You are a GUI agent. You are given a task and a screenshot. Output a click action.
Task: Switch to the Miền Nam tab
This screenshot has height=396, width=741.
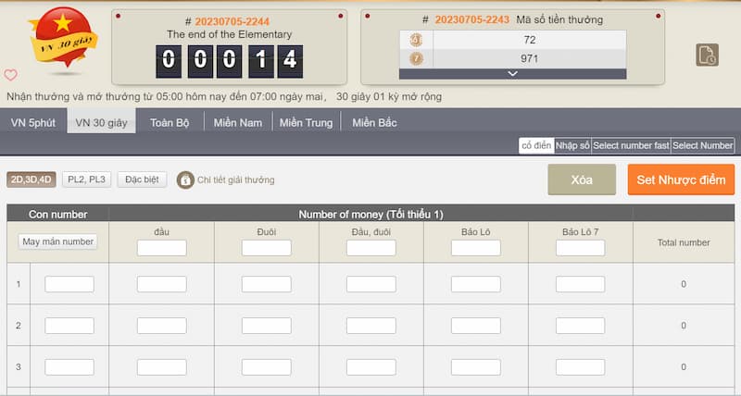(x=238, y=122)
